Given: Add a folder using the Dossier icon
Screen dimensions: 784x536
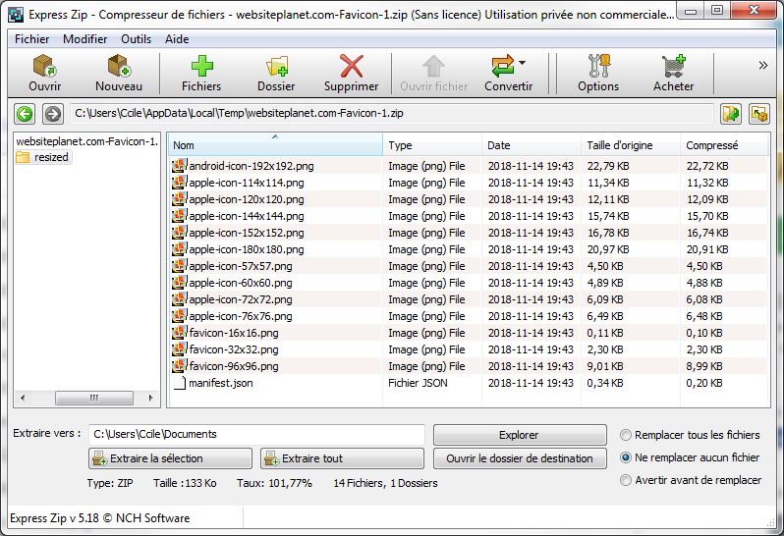Looking at the screenshot, I should coord(276,67).
